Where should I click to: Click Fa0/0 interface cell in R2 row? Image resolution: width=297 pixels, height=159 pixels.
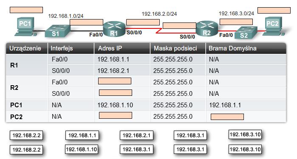click(x=71, y=82)
